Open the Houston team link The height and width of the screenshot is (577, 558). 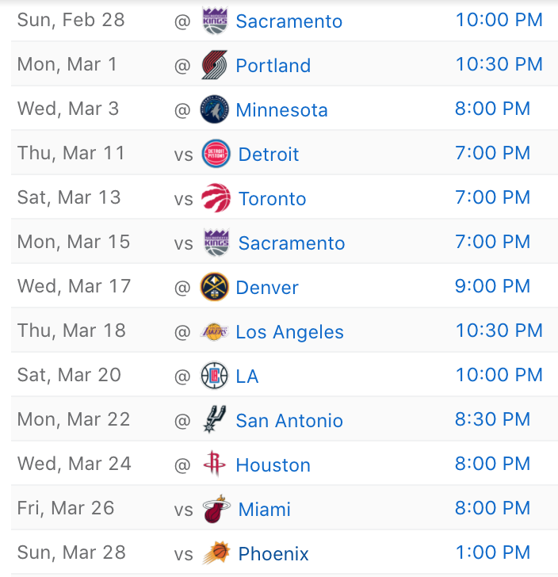(x=273, y=465)
